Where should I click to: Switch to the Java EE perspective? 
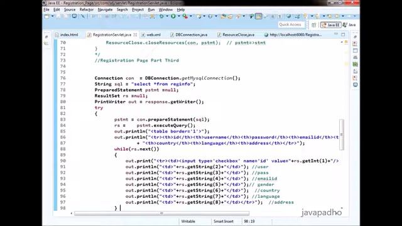coord(331,25)
